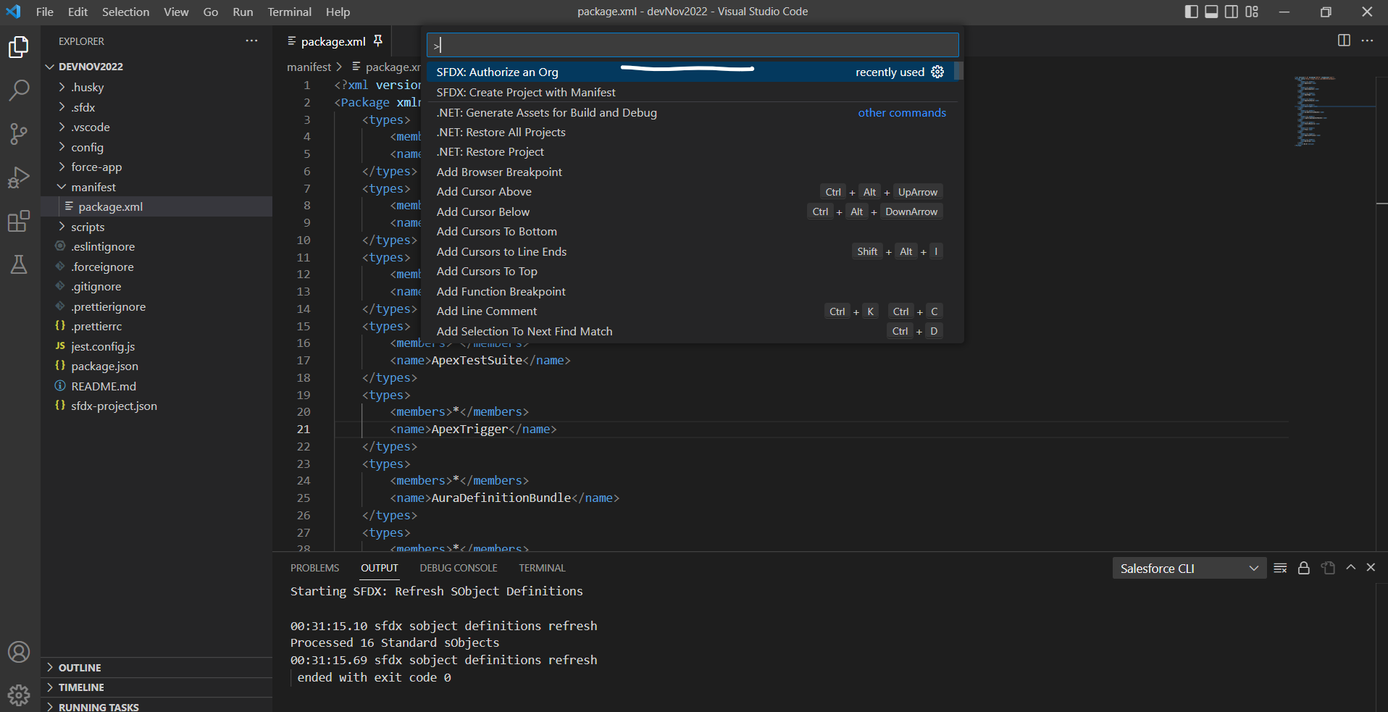Open the Manage gear in activity bar
This screenshot has height=712, width=1388.
(19, 695)
